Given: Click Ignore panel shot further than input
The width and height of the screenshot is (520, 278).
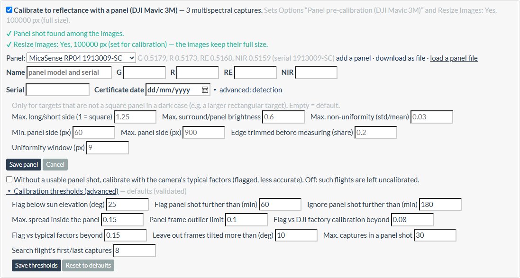Looking at the screenshot, I should pyautogui.click(x=440, y=205).
